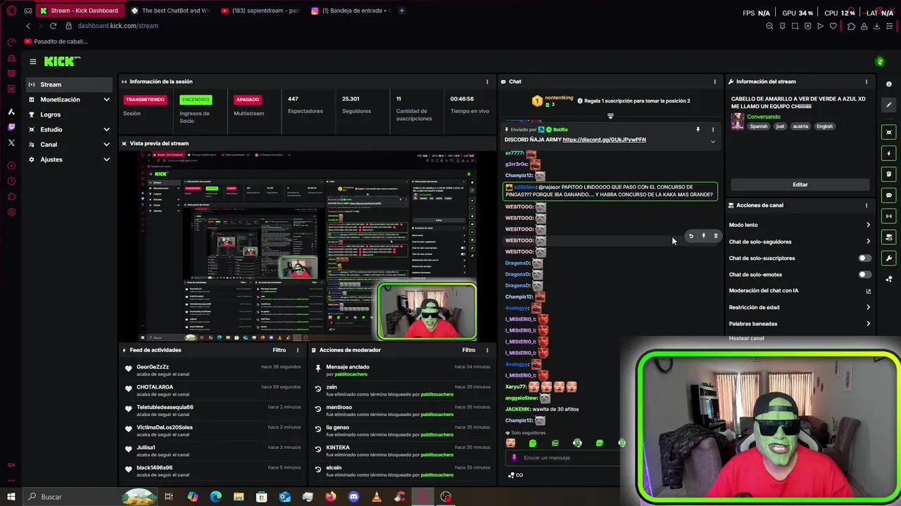Click the trash icon on hovered WESITOOO message
901x506 pixels.
point(716,236)
